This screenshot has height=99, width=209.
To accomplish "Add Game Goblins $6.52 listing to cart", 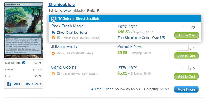I will point(186,76).
